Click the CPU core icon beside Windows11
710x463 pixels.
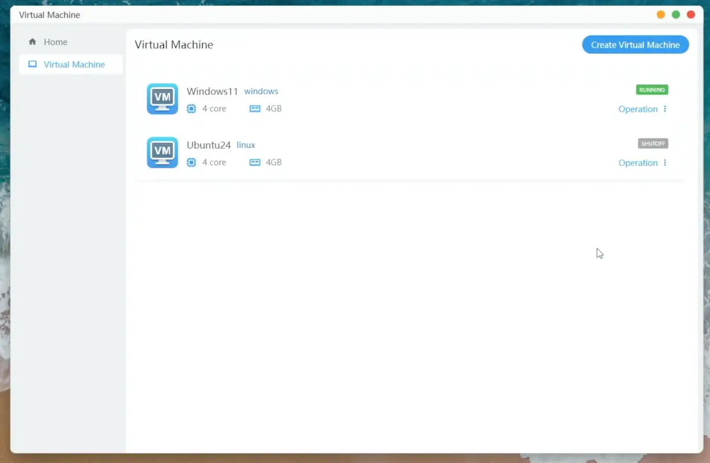[191, 109]
